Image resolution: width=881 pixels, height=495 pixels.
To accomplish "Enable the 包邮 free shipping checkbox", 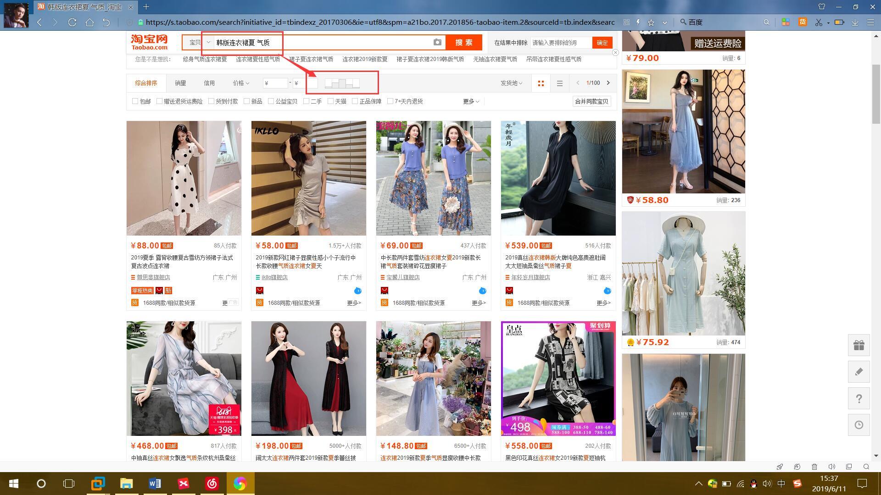I will [x=135, y=101].
